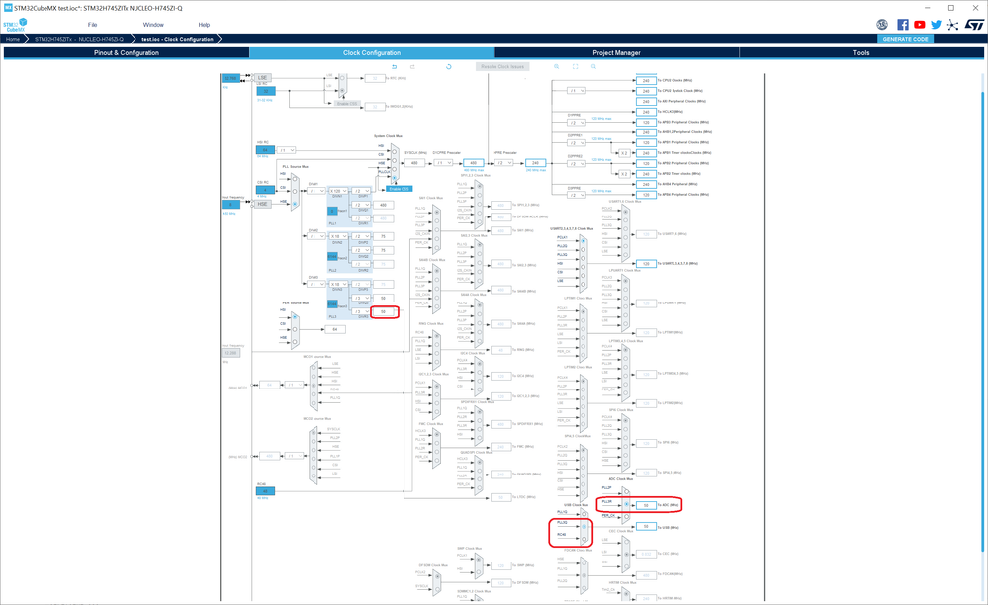Open the Help menu
The height and width of the screenshot is (605, 988).
(204, 25)
